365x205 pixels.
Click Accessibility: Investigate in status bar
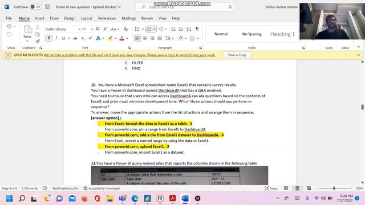[102, 188]
